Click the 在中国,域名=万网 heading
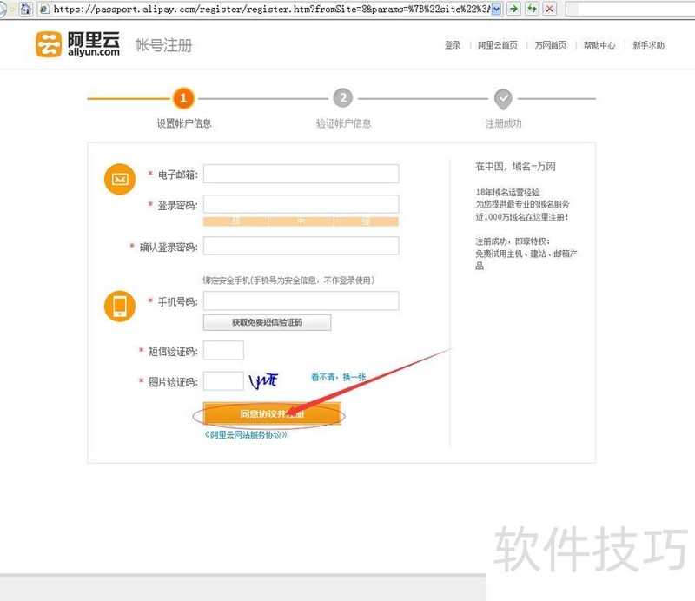 tap(515, 166)
